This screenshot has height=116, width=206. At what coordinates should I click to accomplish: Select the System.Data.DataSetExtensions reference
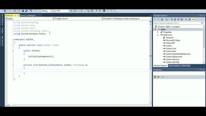(178, 54)
